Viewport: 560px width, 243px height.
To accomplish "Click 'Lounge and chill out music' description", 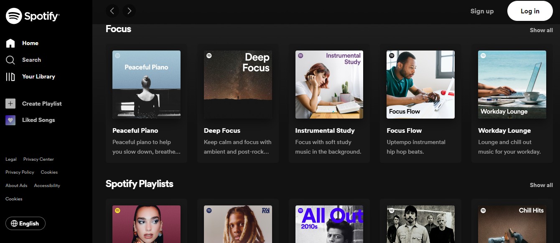I will click(509, 147).
